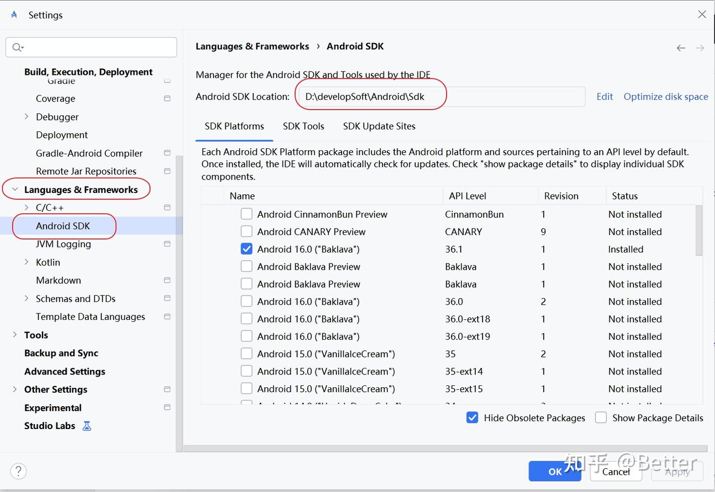Viewport: 715px width, 492px height.
Task: Check Android 16.0 Baklava API 36.0 checkbox
Action: click(x=246, y=302)
